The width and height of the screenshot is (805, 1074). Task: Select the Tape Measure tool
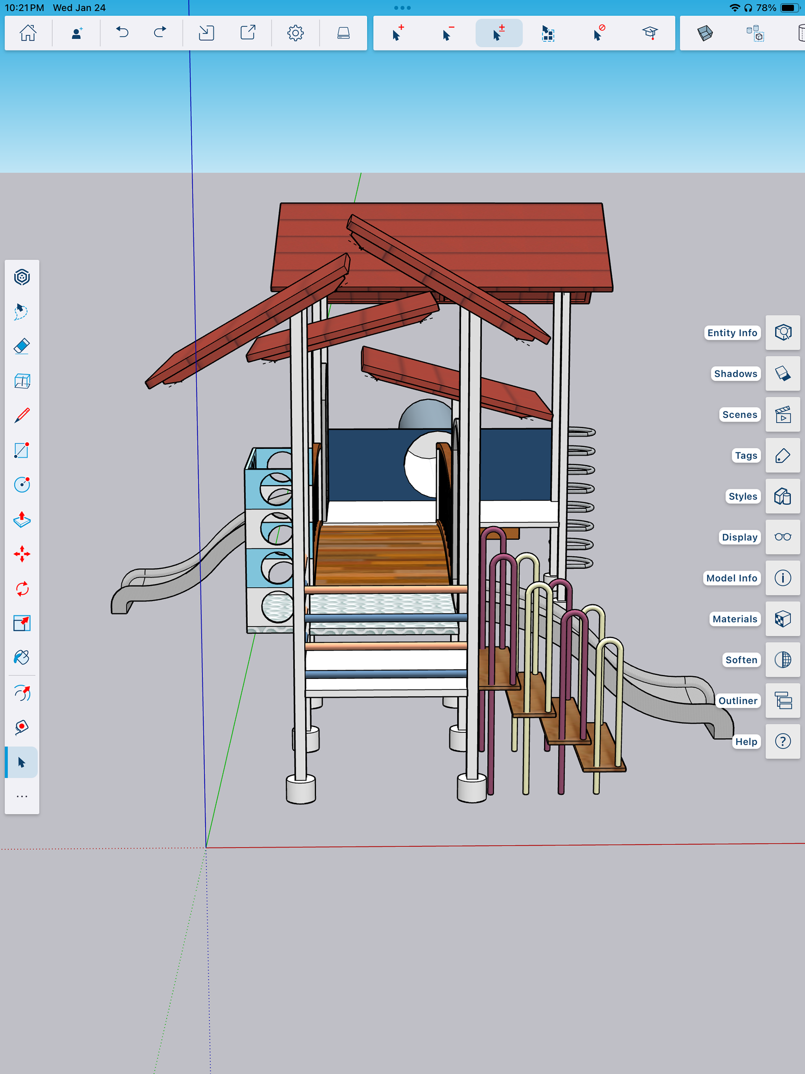22,727
